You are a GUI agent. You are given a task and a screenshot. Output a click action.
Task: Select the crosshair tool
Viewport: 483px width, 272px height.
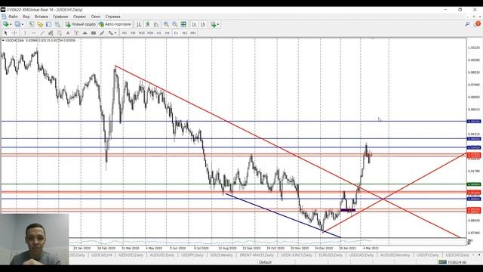click(14, 32)
